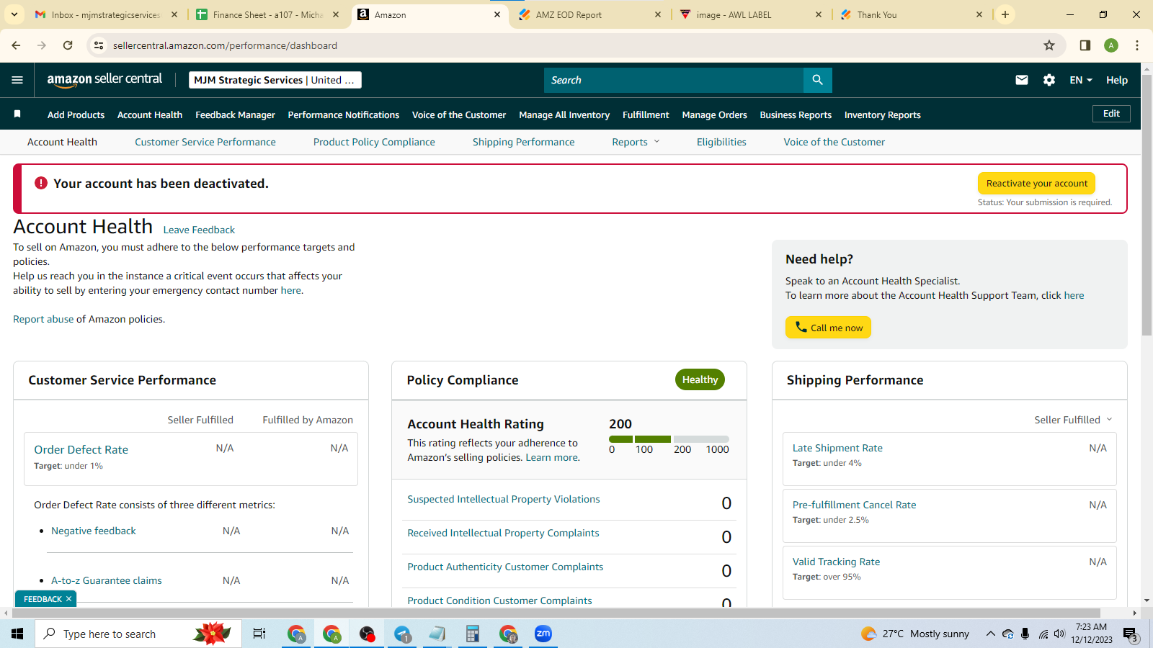Open Suspected Intellectual Property Violations link
Viewport: 1153px width, 648px height.
tap(503, 499)
